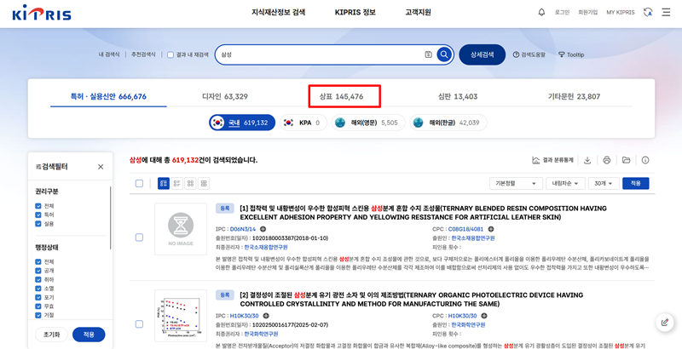Switch to the third view-mode icon
The image size is (682, 349).
tap(190, 183)
